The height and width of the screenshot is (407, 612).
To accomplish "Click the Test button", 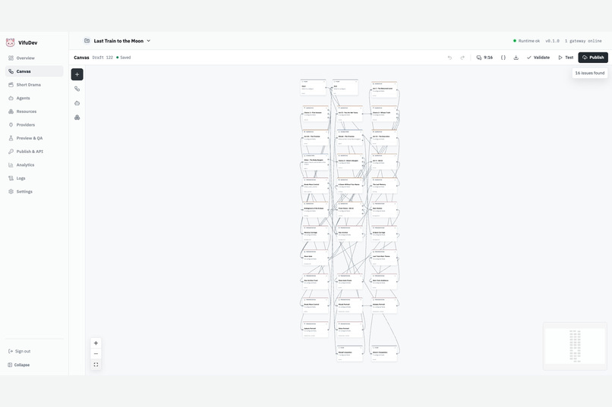I will (x=566, y=58).
